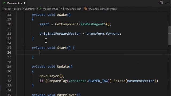This screenshot has width=171, height=96.
Task: Click Rotate call on line 32
Action: pos(119,81)
